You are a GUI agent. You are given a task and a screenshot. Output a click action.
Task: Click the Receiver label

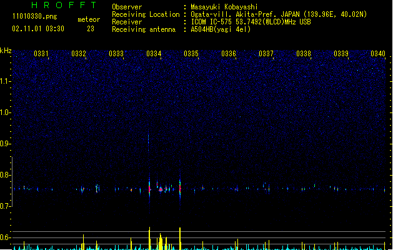tap(127, 22)
